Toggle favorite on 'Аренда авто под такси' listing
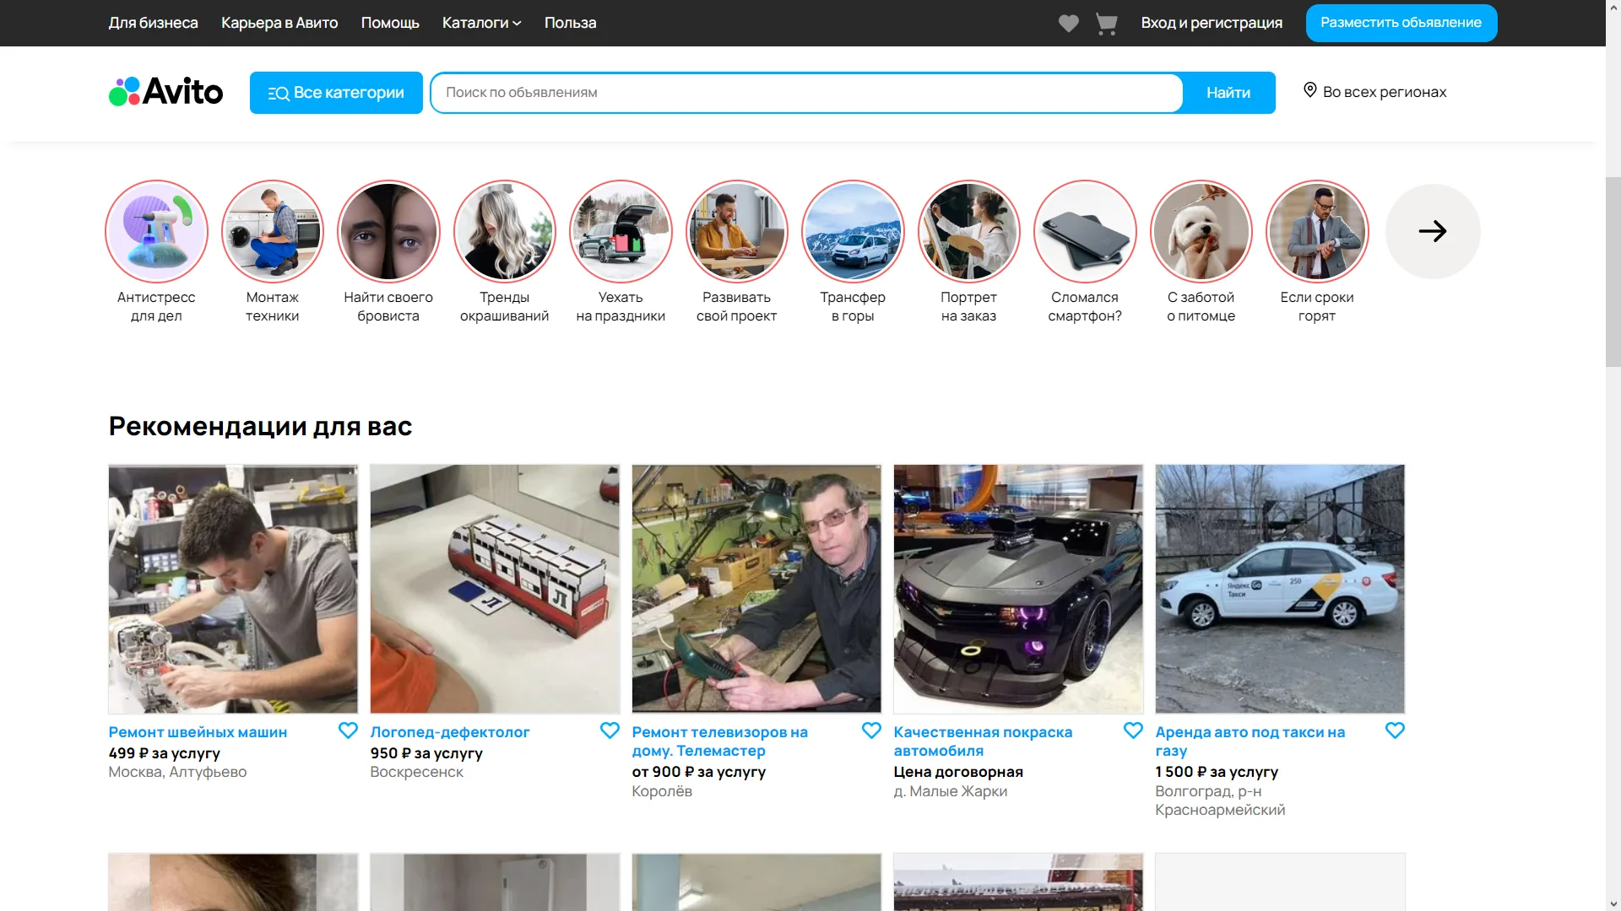This screenshot has height=911, width=1621. pyautogui.click(x=1395, y=730)
